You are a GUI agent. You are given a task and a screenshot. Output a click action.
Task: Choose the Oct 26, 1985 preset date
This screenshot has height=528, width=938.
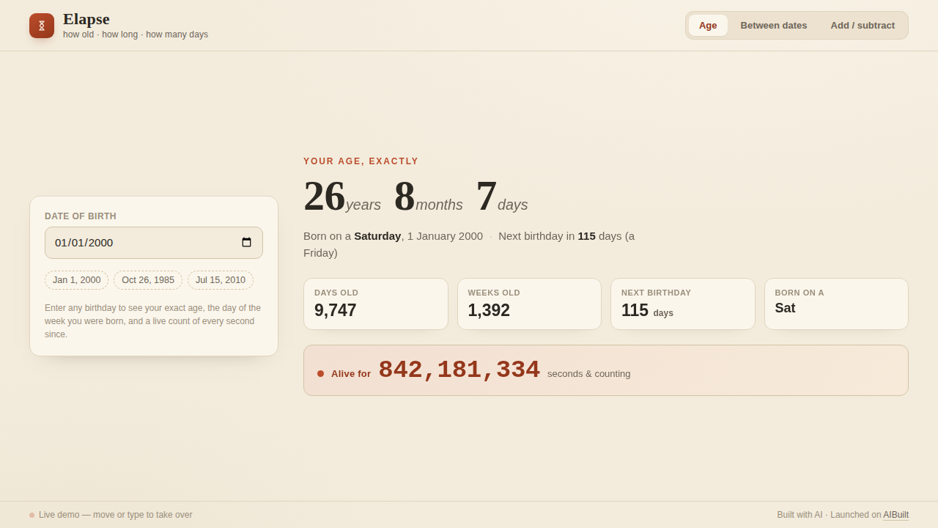(148, 280)
